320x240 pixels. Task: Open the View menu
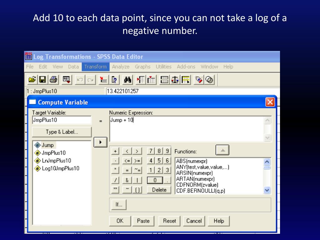coord(57,67)
